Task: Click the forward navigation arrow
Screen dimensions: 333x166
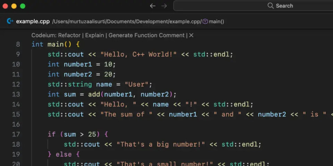Action: click(x=164, y=6)
